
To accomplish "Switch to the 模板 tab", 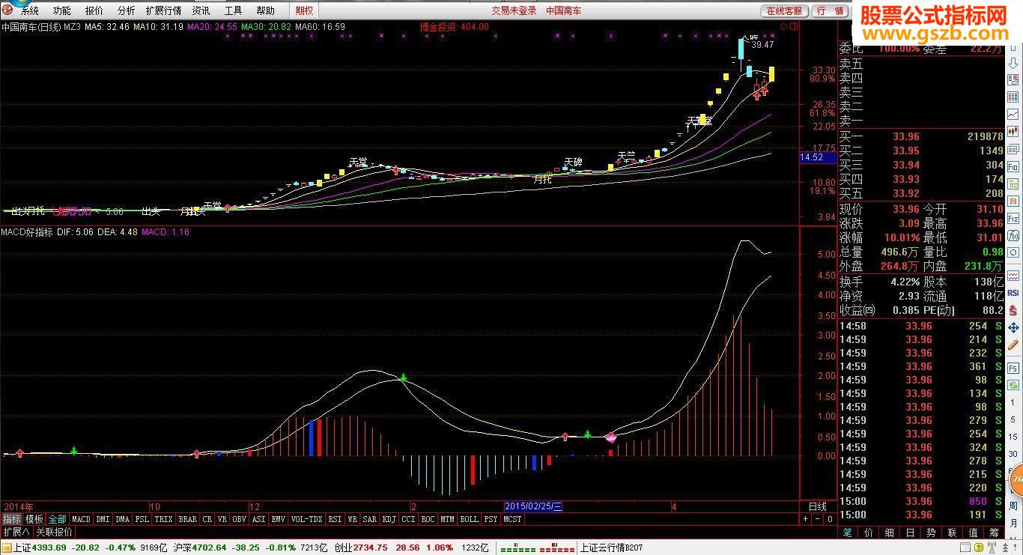I will point(34,519).
